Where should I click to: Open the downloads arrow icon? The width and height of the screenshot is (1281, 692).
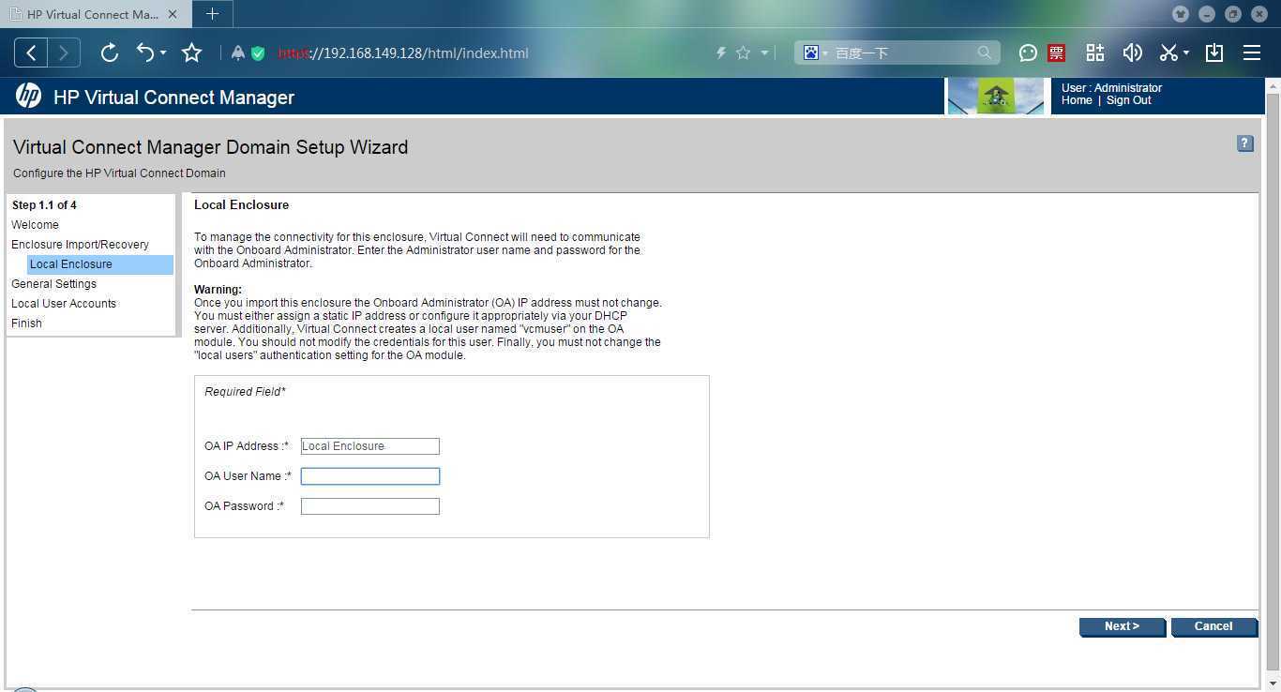tap(1214, 53)
